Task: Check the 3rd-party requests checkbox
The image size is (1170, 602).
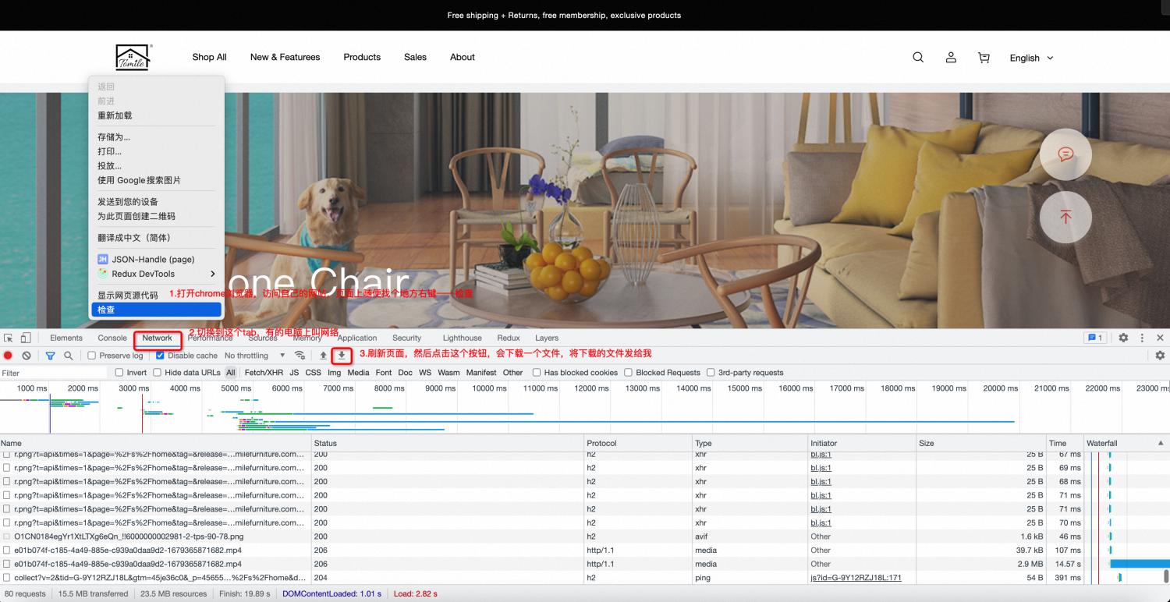Action: [x=711, y=373]
